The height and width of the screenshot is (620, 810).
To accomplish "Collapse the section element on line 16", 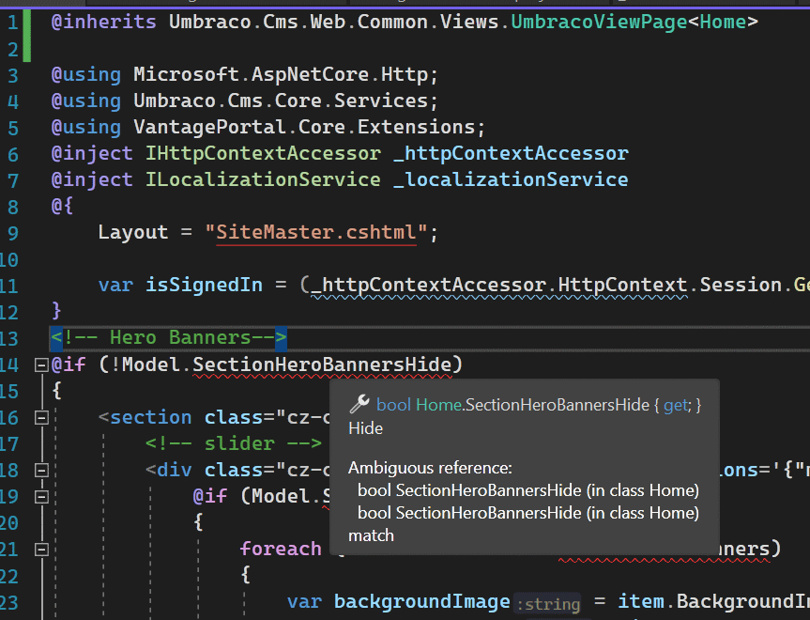I will 41,417.
